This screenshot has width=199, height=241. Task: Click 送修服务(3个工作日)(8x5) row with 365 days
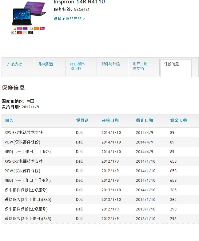100,199
